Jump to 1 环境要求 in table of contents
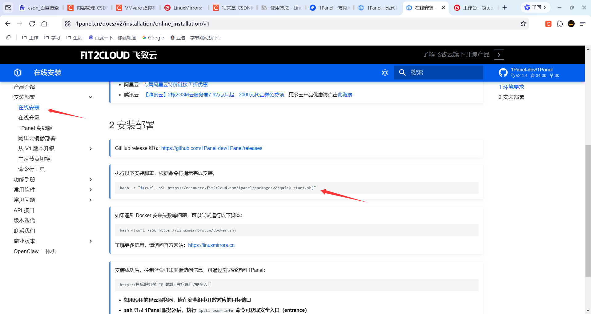 click(511, 87)
